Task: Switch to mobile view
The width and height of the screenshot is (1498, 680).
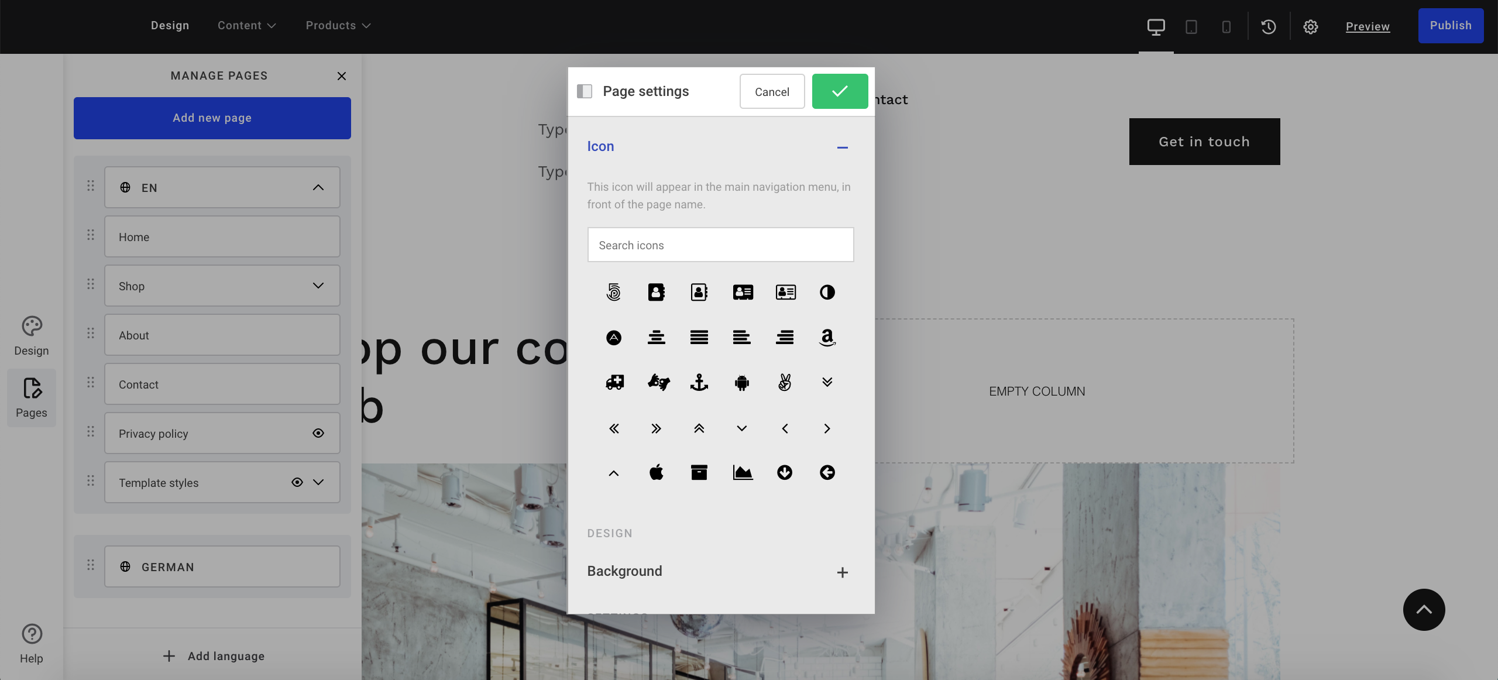Action: tap(1226, 26)
